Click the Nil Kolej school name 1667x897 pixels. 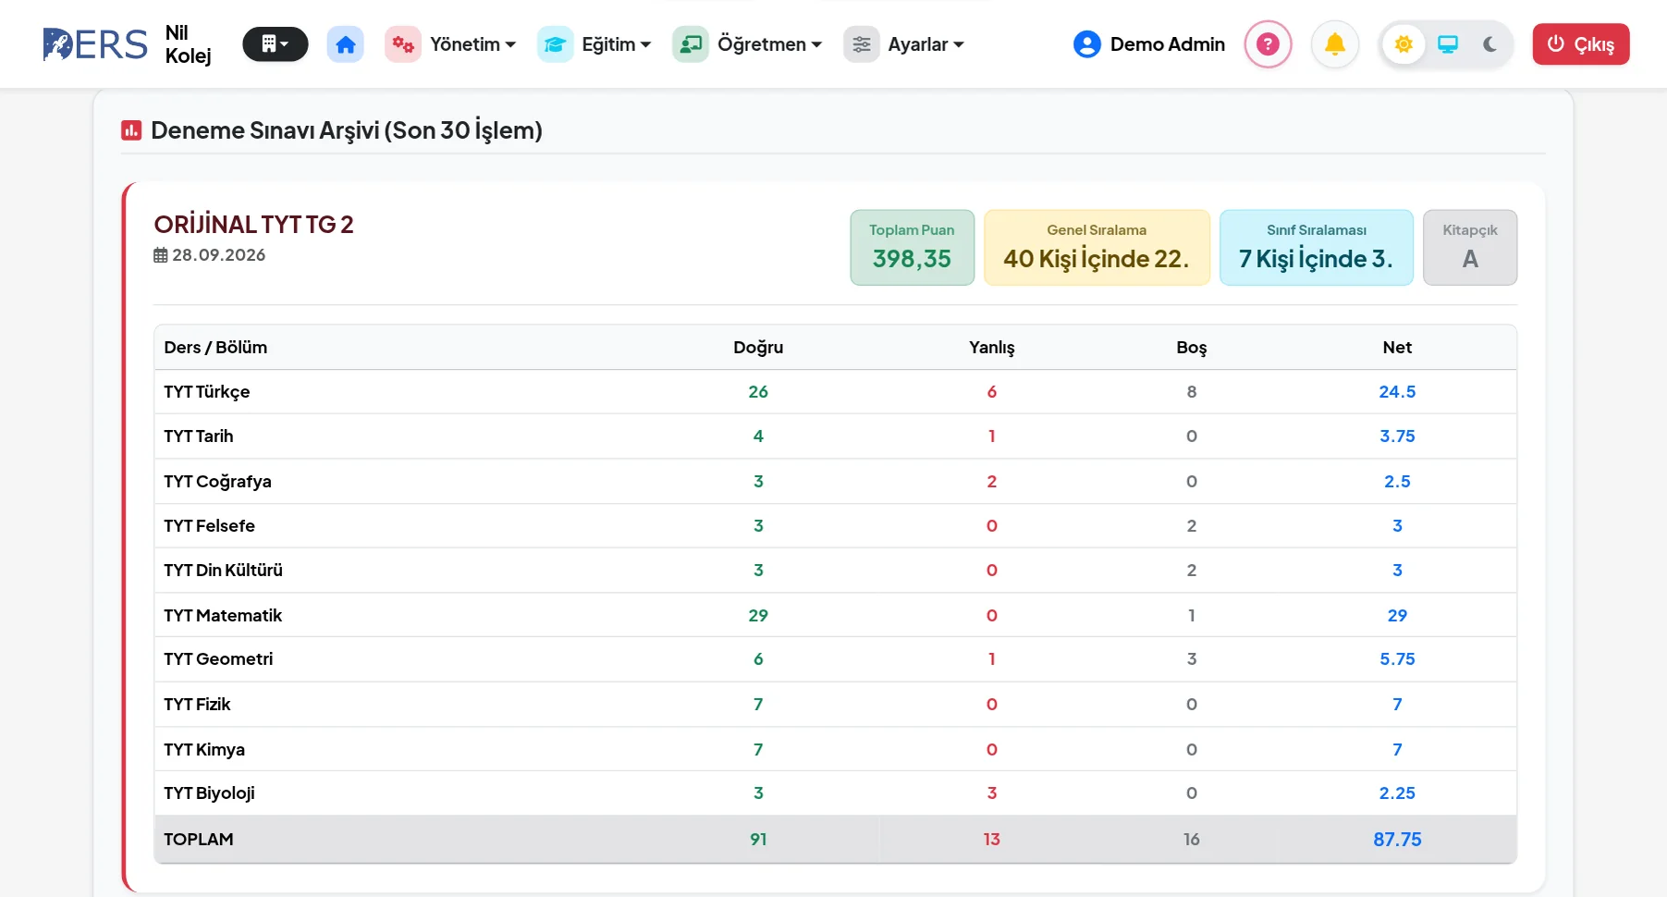(188, 44)
